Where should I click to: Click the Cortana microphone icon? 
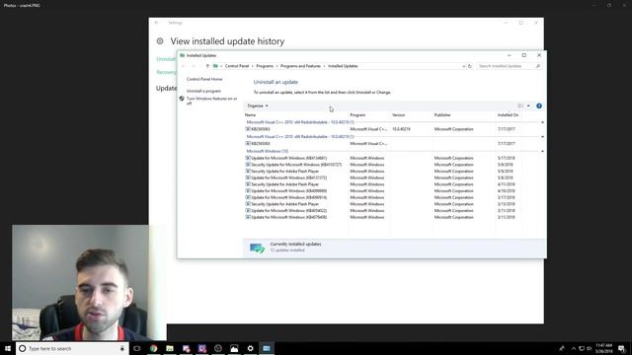point(122,348)
